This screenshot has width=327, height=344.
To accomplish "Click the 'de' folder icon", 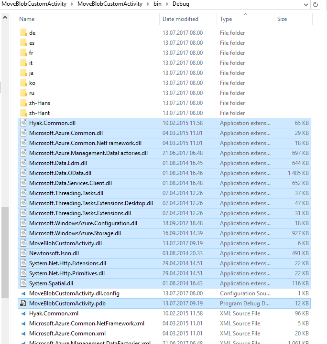I will (x=23, y=33).
